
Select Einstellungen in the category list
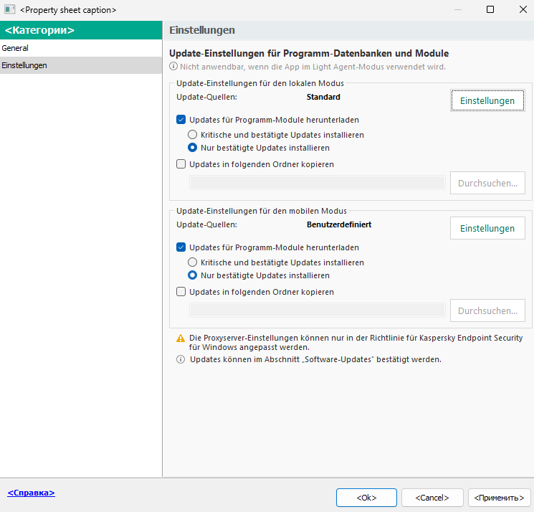[24, 65]
